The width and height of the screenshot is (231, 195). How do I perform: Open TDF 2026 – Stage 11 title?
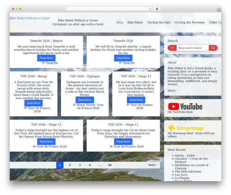tap(123, 124)
